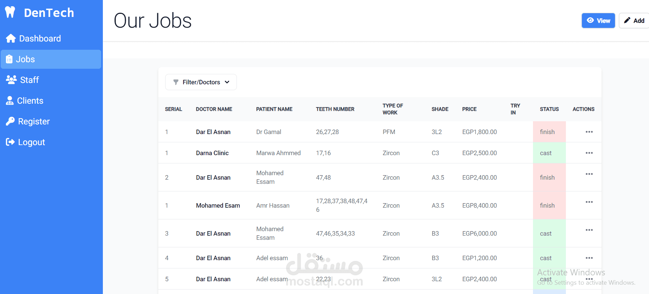
Task: Open actions menu for Marwa Ahmmed row
Action: [589, 153]
